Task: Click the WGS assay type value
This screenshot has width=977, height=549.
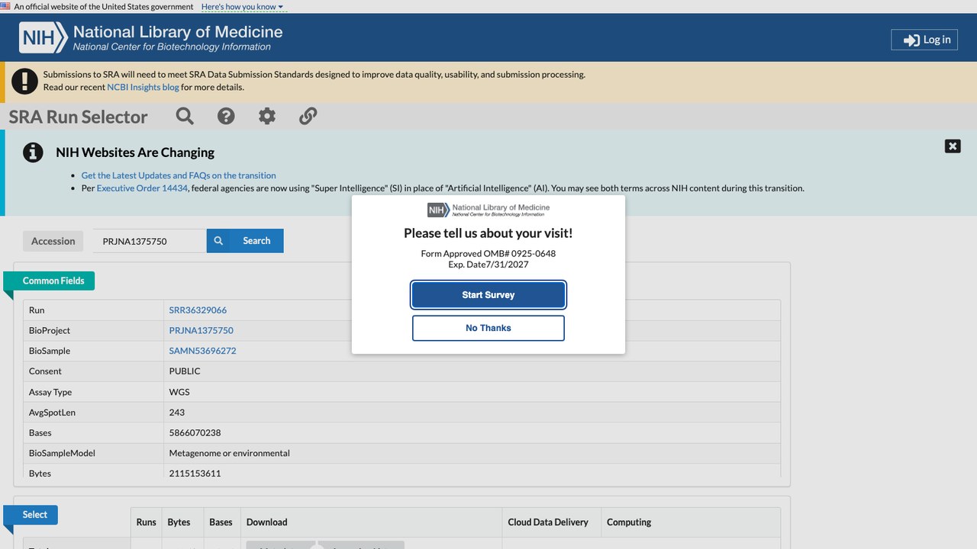Action: pyautogui.click(x=179, y=392)
